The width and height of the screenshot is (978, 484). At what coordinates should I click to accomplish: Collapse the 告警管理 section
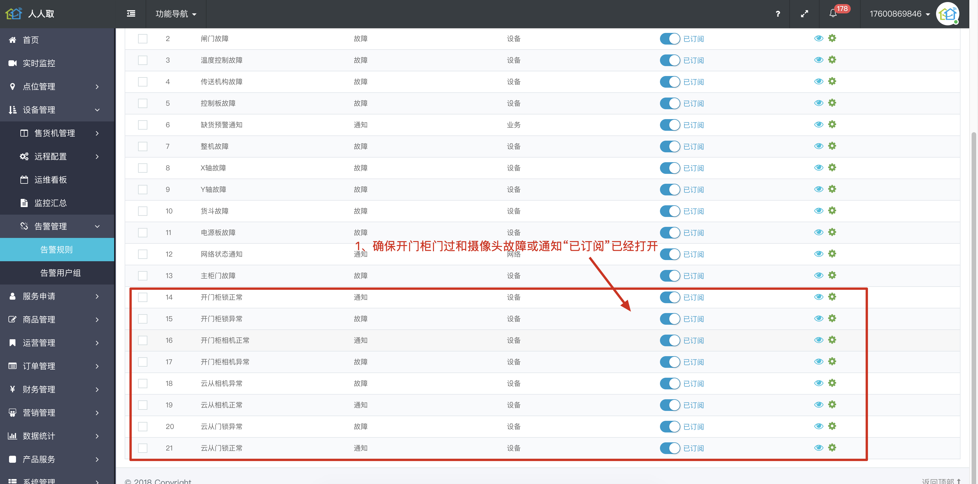click(57, 226)
